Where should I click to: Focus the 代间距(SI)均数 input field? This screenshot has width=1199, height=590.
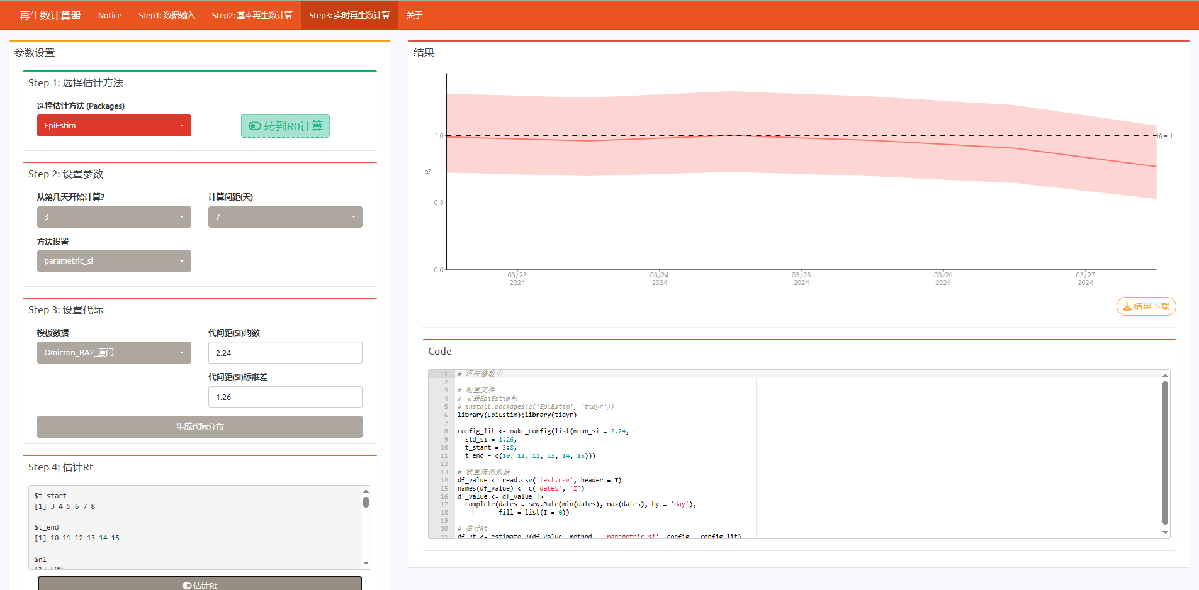[285, 353]
